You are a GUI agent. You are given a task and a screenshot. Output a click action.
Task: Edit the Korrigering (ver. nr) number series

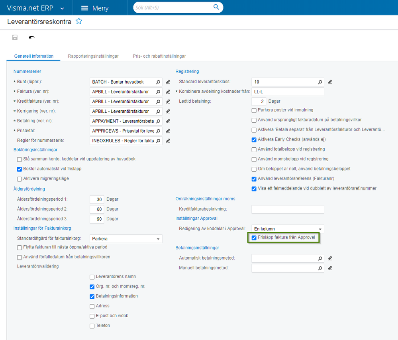[x=168, y=111]
